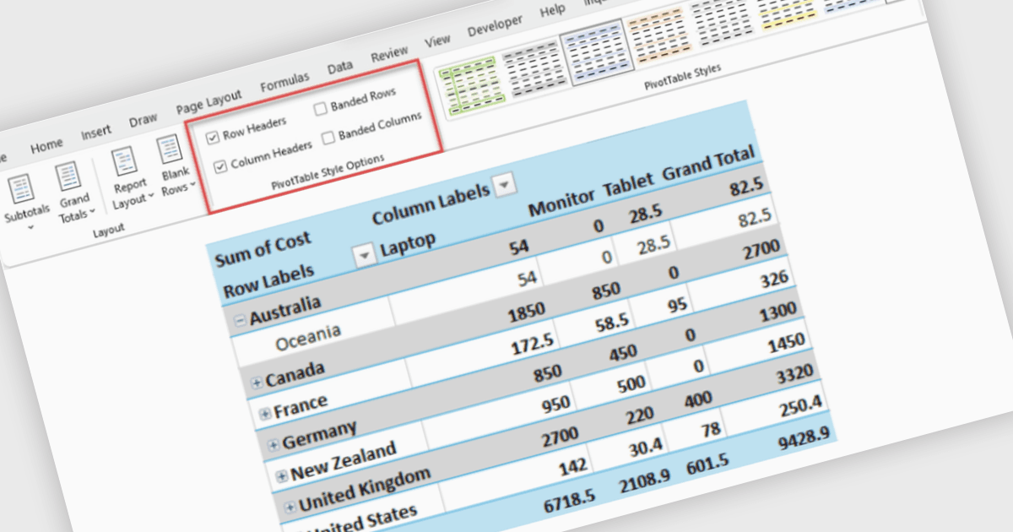Expand the Canada row group
The height and width of the screenshot is (532, 1013).
coord(257,383)
